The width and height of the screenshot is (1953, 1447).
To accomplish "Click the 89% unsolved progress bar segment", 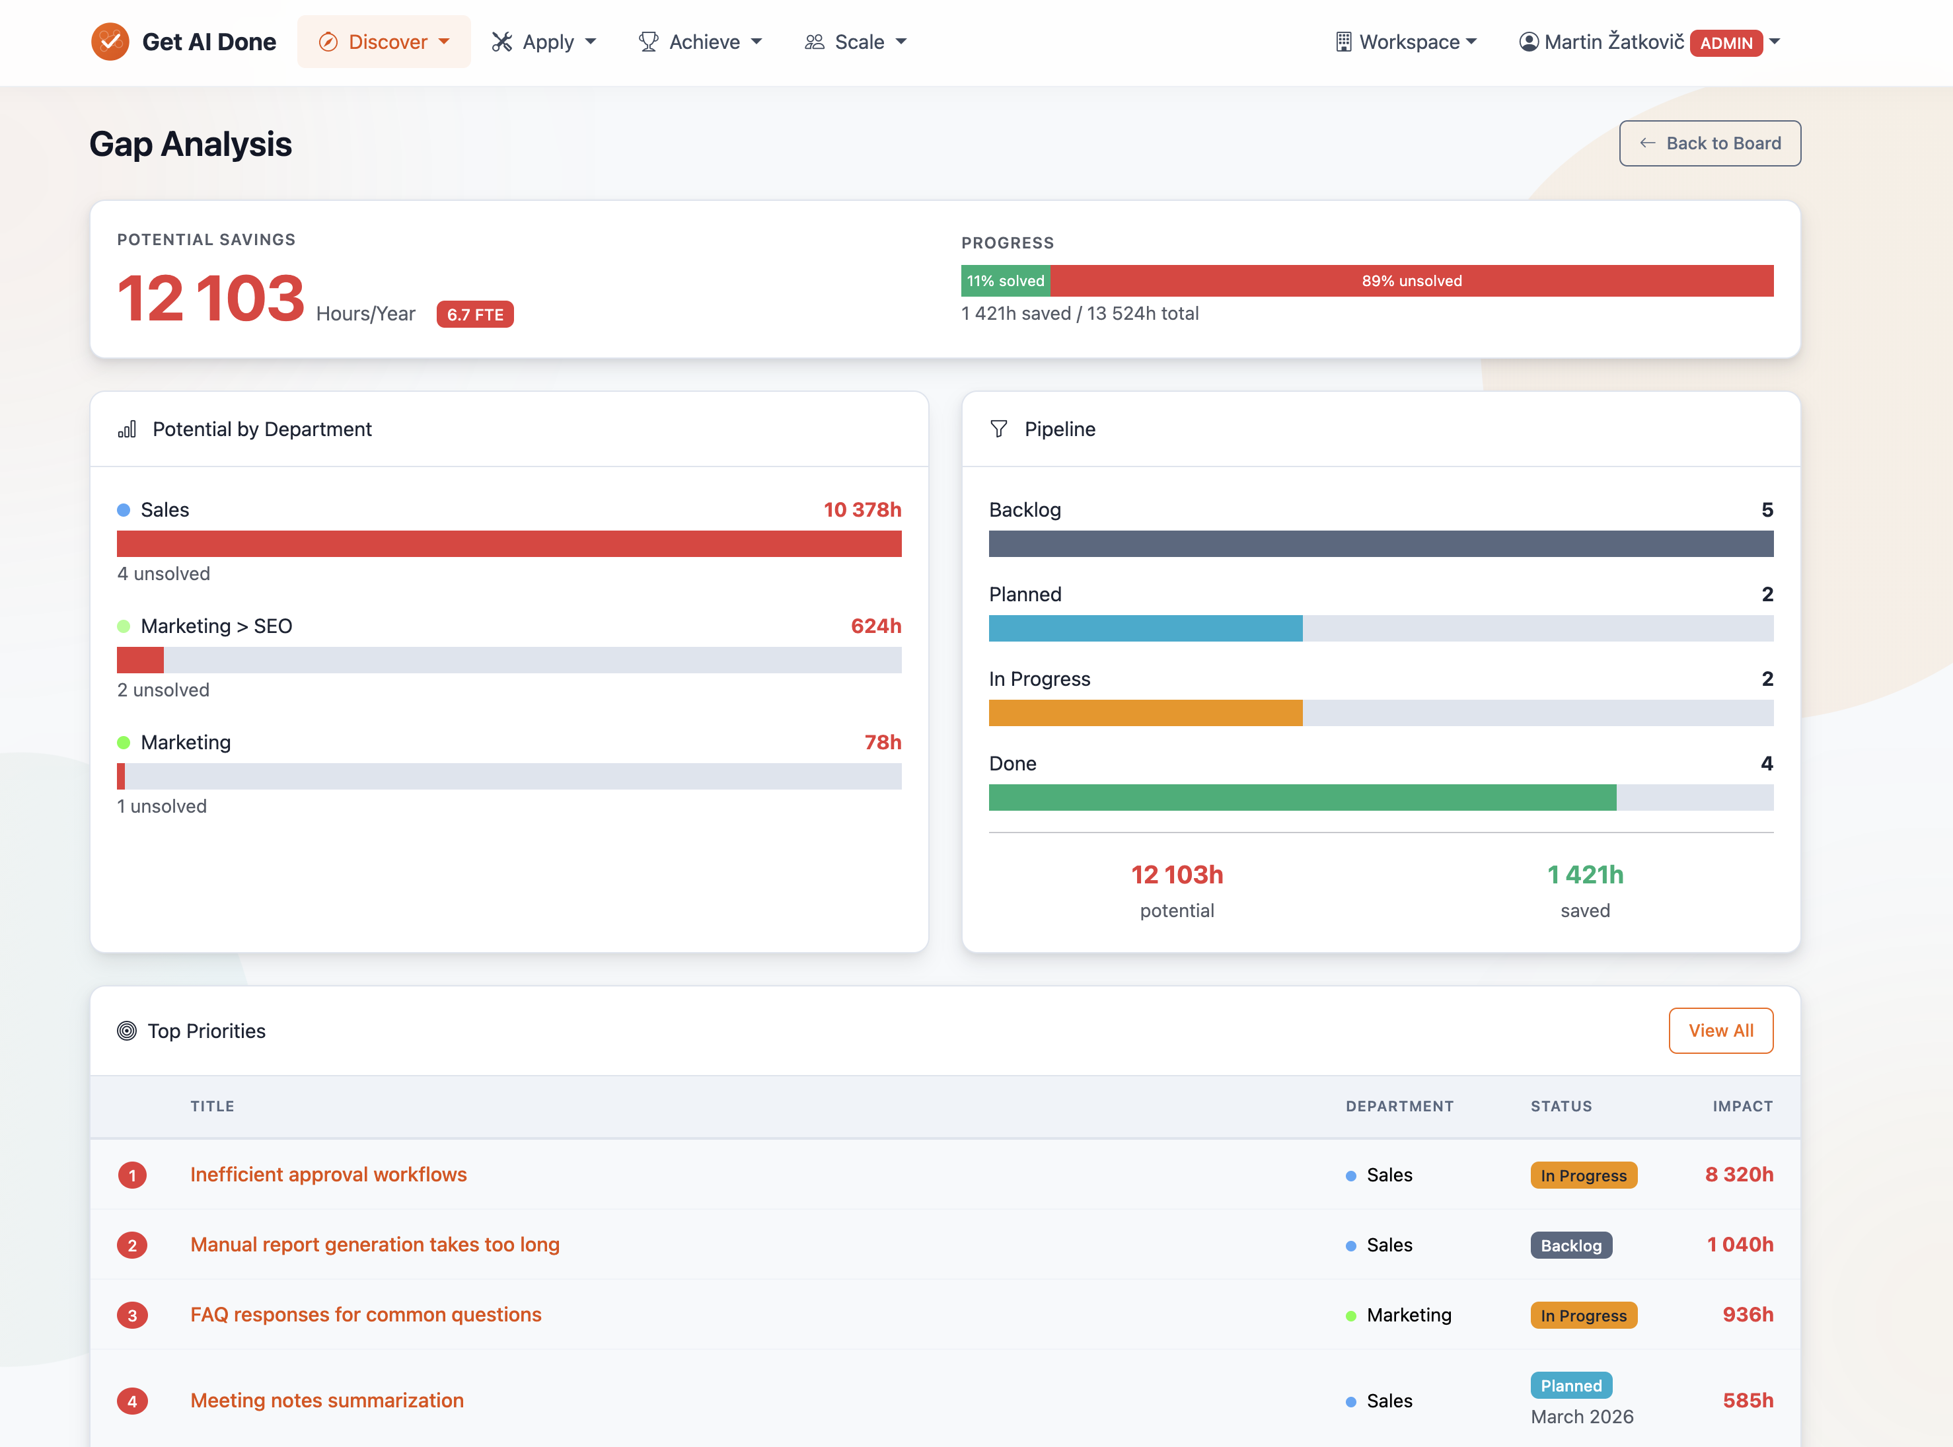I will coord(1411,280).
